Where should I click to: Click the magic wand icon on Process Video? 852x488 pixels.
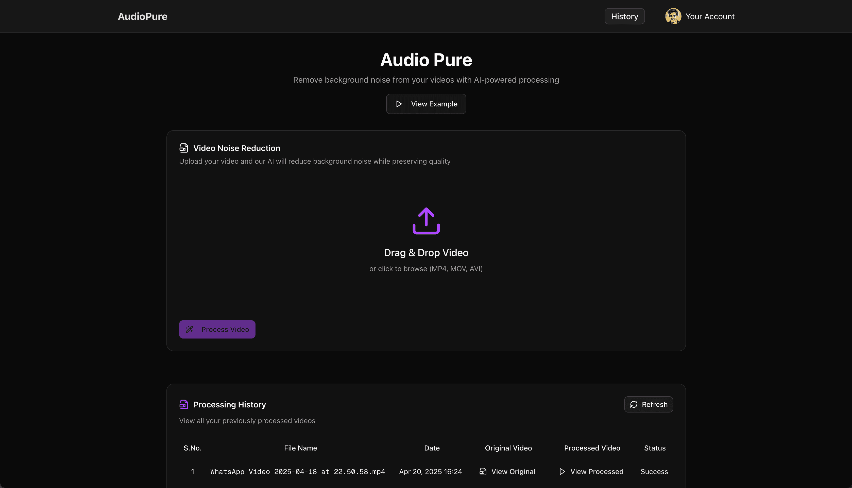pyautogui.click(x=189, y=329)
